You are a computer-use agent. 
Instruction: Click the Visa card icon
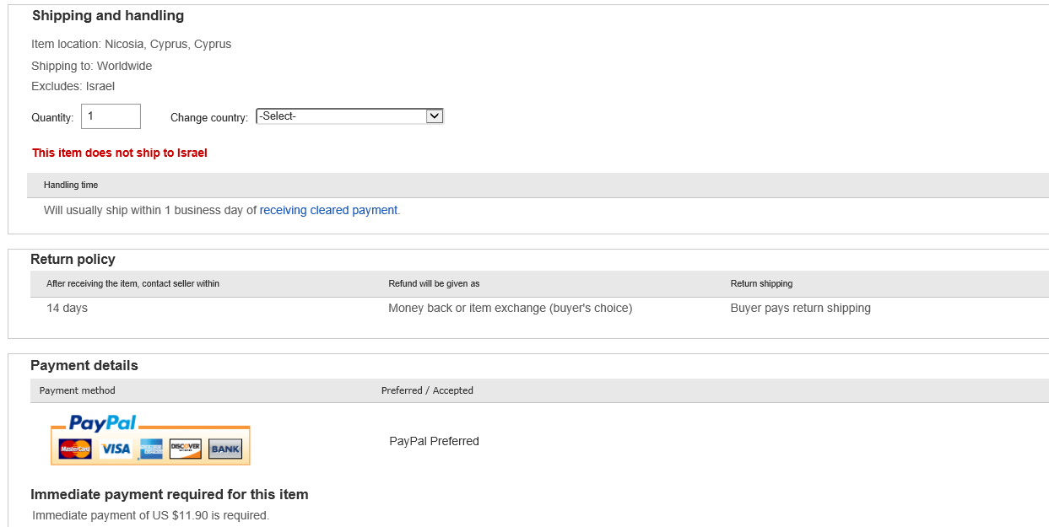(x=115, y=449)
